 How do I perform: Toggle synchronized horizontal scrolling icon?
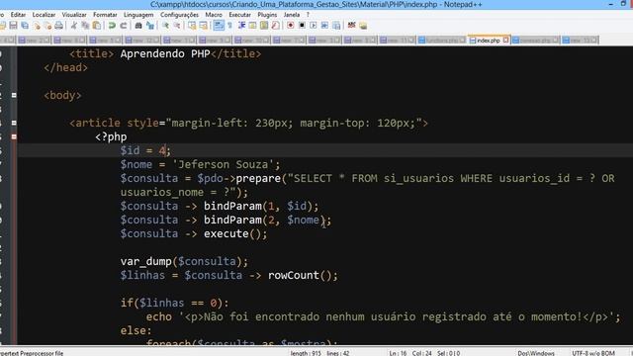click(203, 26)
